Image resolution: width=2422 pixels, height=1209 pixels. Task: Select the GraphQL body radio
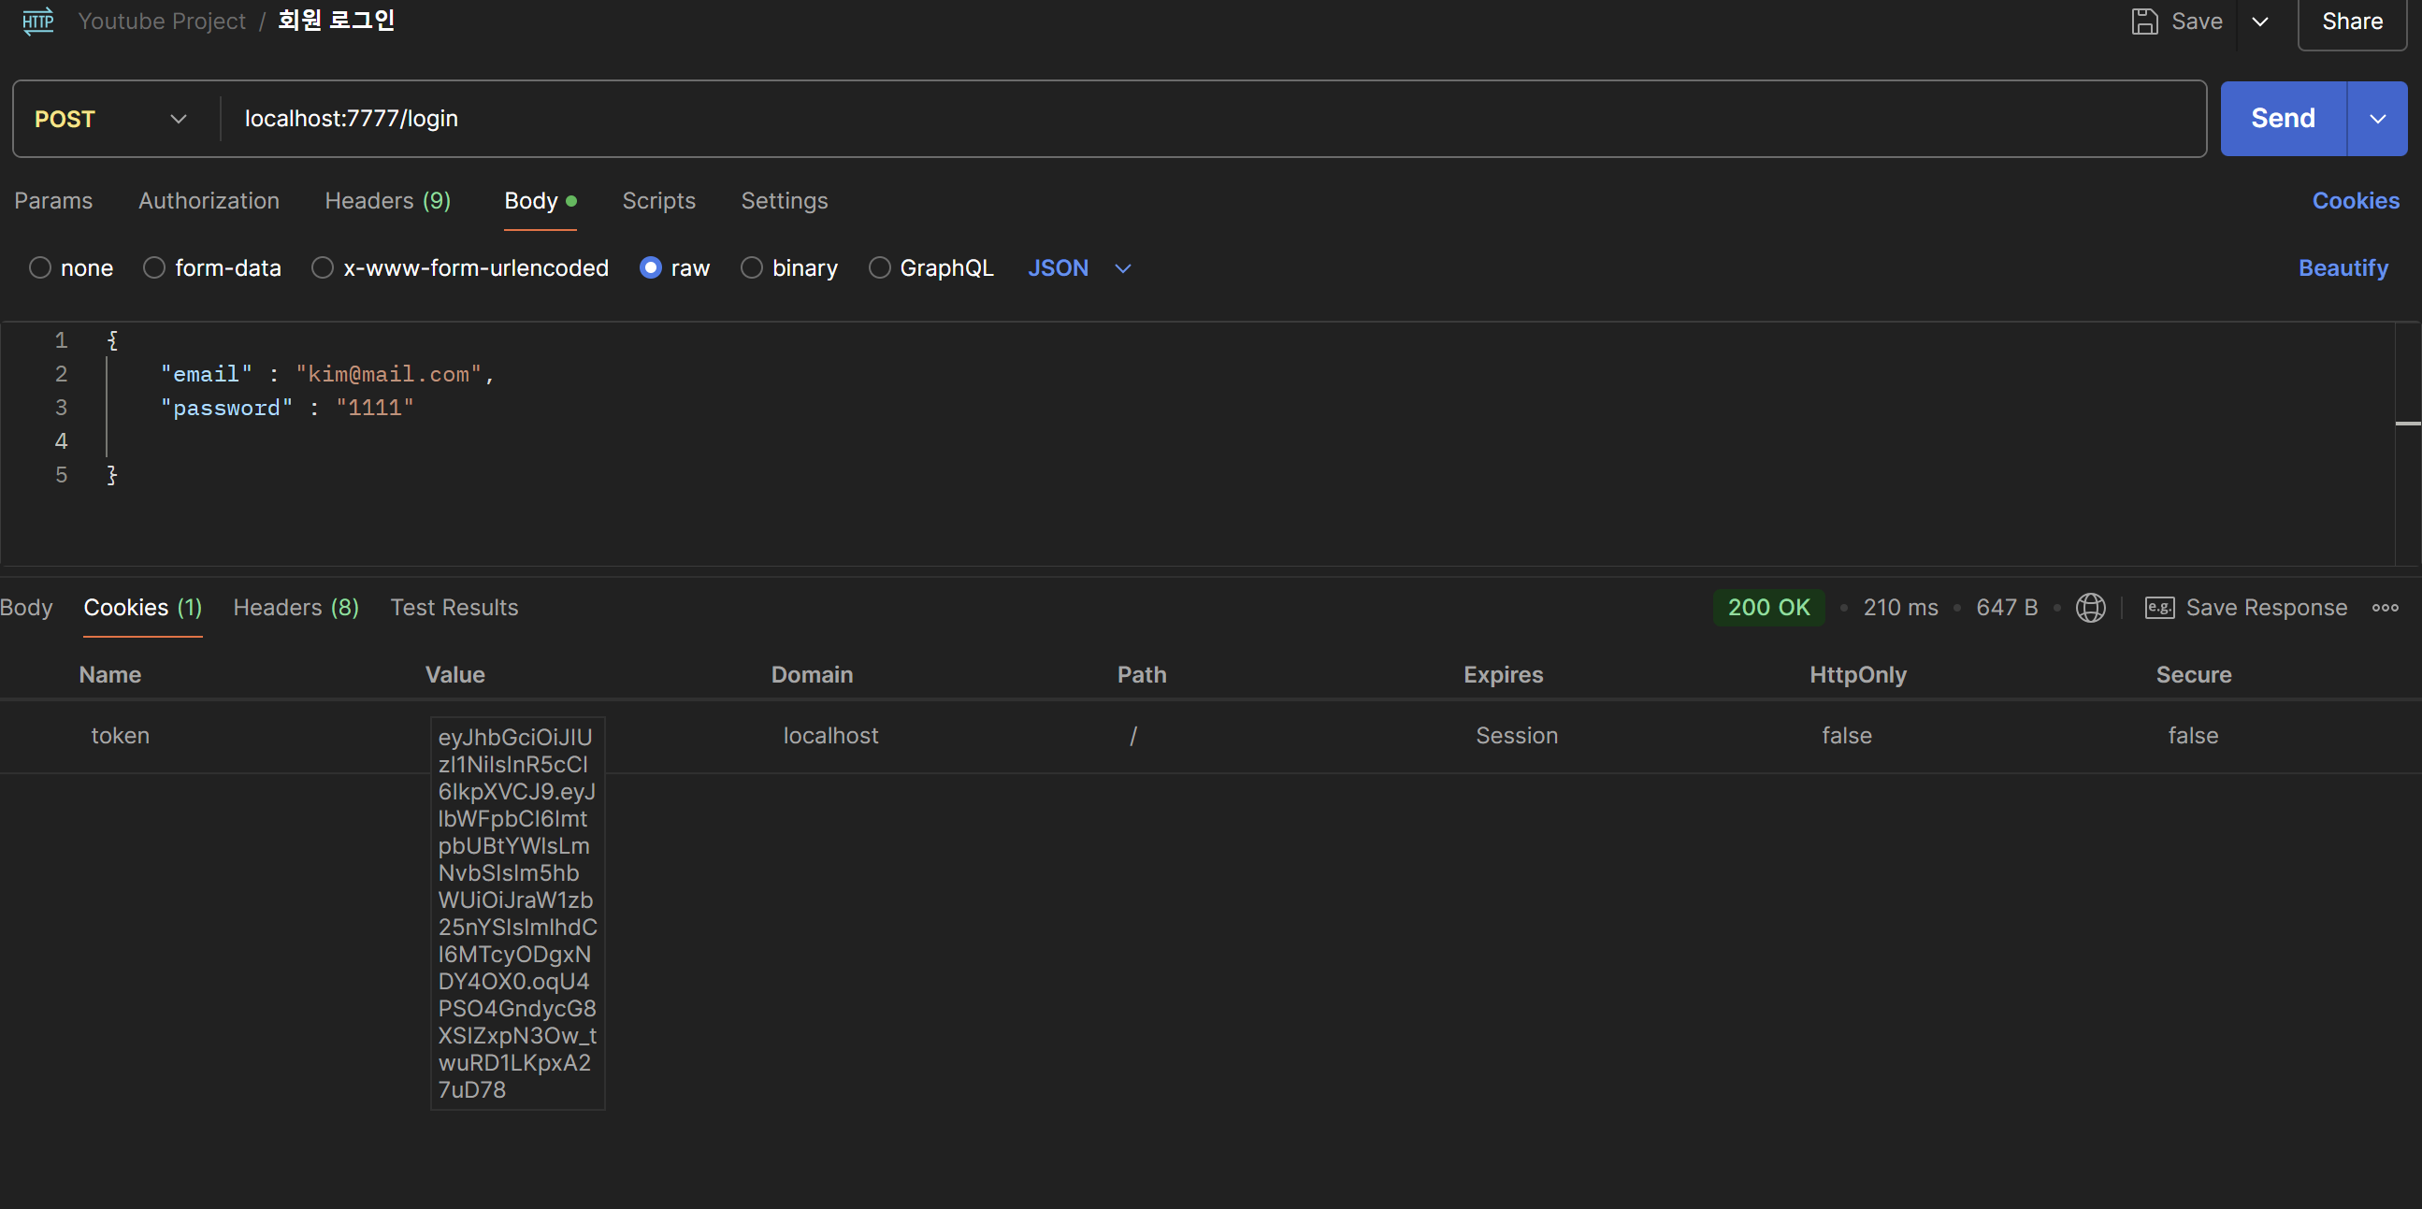tap(879, 268)
